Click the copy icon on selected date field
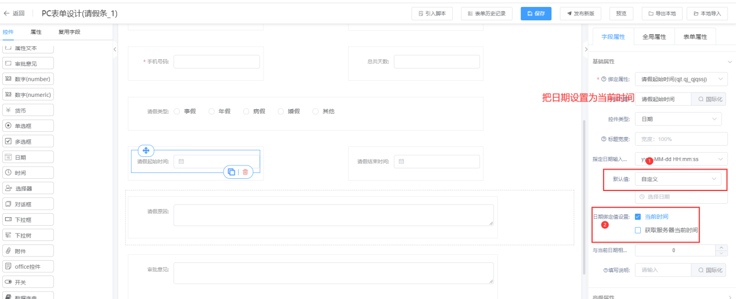This screenshot has height=299, width=736. click(x=232, y=172)
